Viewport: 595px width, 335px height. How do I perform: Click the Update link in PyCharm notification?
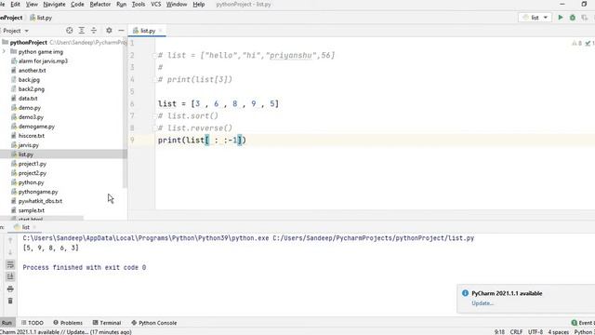tap(483, 303)
